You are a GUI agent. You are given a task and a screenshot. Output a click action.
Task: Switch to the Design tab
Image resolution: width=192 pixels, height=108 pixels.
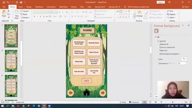(x=29, y=7)
